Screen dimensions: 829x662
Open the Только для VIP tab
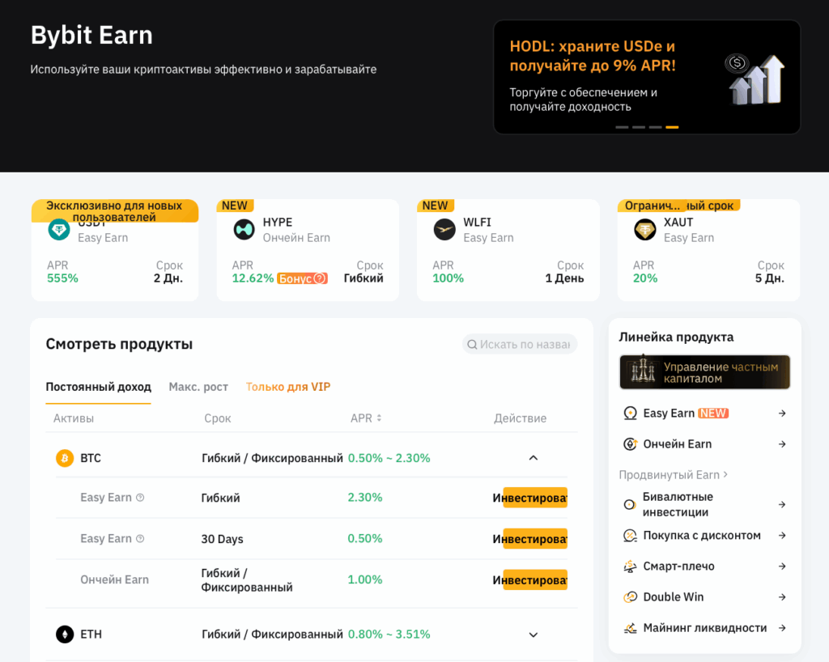(x=288, y=387)
